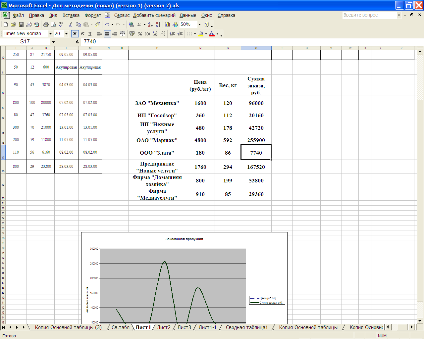Align text left in the cell
Image resolution: width=424 pixels, height=339 pixels.
point(99,33)
